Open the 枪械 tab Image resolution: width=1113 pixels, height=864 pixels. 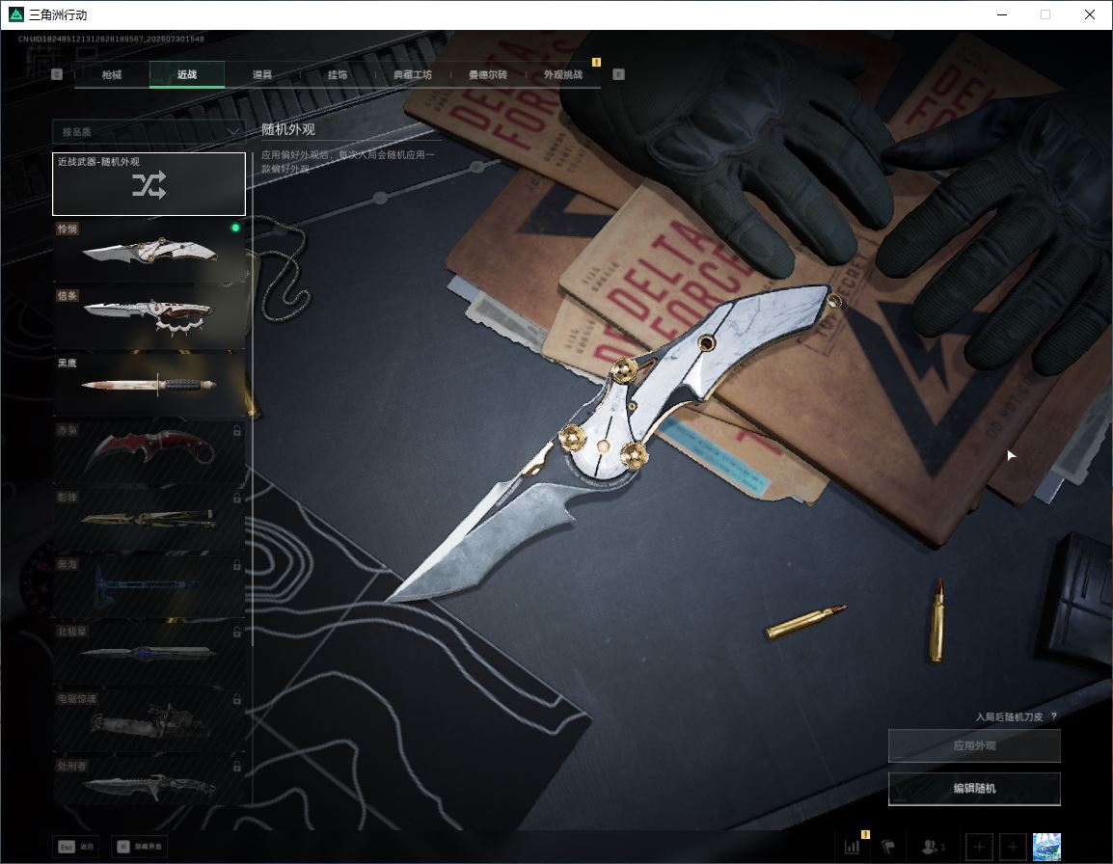[x=112, y=74]
